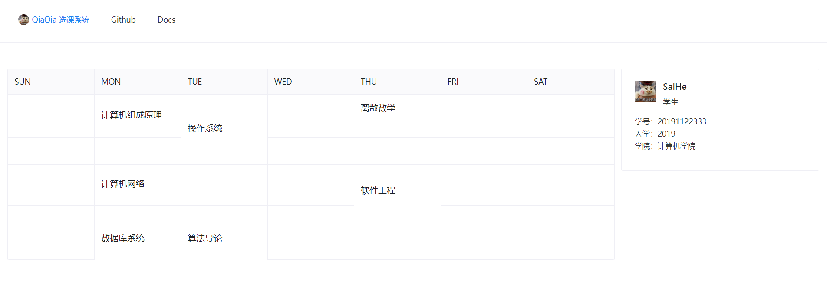Select the 软件工程 course on Thursday
This screenshot has height=284, width=827.
coord(397,191)
